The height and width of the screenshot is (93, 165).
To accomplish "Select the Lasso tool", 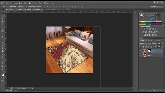I will click(3, 19).
